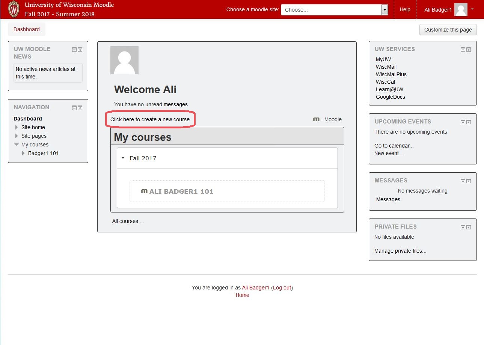The image size is (484, 345).
Task: Click University of Wisconsin Moodle header title
Action: (x=69, y=5)
